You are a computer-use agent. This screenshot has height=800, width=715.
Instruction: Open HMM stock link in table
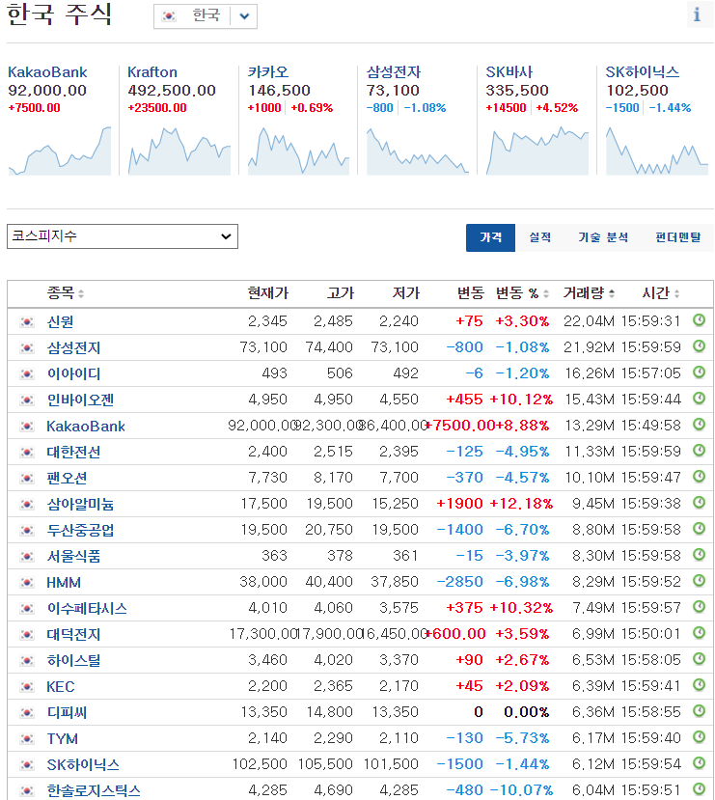tap(64, 582)
